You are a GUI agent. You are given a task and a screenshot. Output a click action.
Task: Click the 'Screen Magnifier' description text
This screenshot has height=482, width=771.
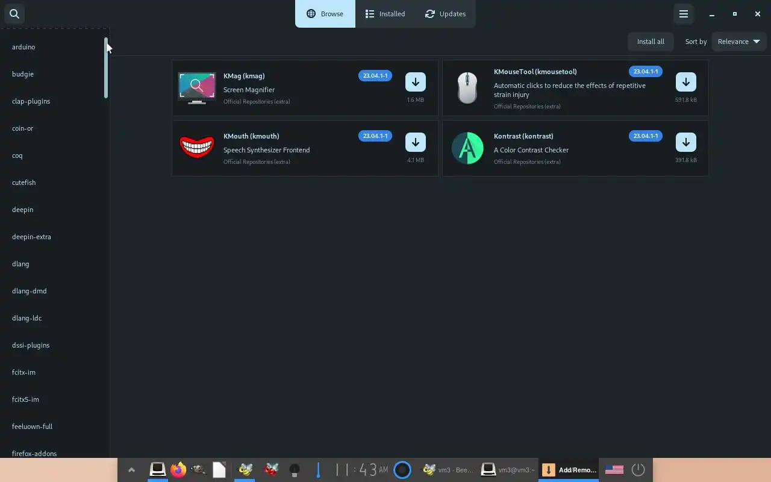(x=249, y=90)
